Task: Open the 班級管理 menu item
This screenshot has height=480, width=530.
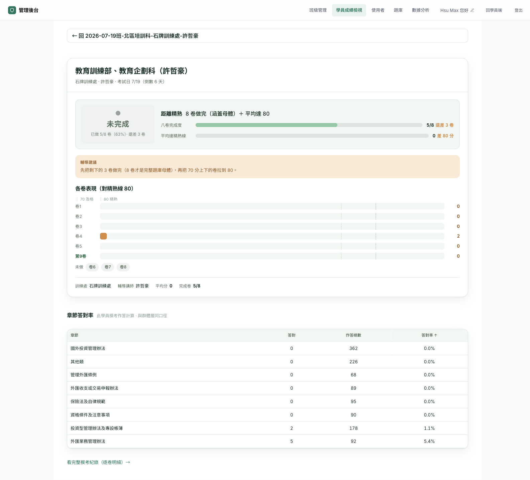Action: pos(318,10)
